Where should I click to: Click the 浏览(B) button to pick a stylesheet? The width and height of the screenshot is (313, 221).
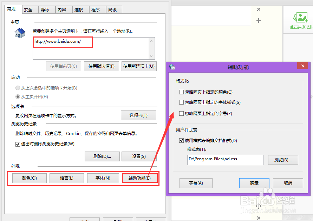pos(283,160)
